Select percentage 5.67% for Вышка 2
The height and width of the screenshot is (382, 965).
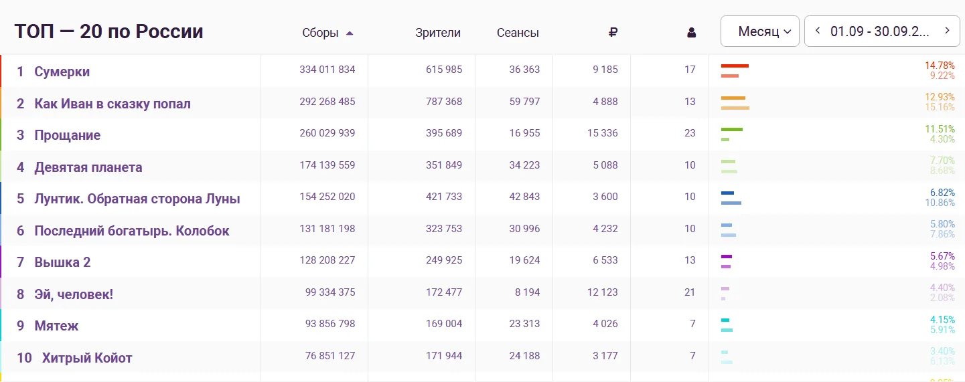click(x=943, y=256)
